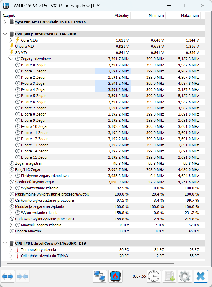Click clock icon beside P-core 0 Zegar
Screen dimensions: 212x287
pyautogui.click(x=17, y=65)
